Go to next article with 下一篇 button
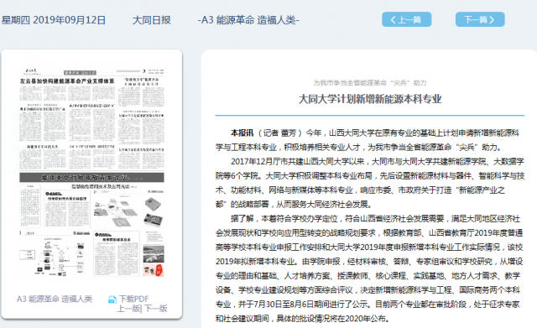 coord(480,19)
